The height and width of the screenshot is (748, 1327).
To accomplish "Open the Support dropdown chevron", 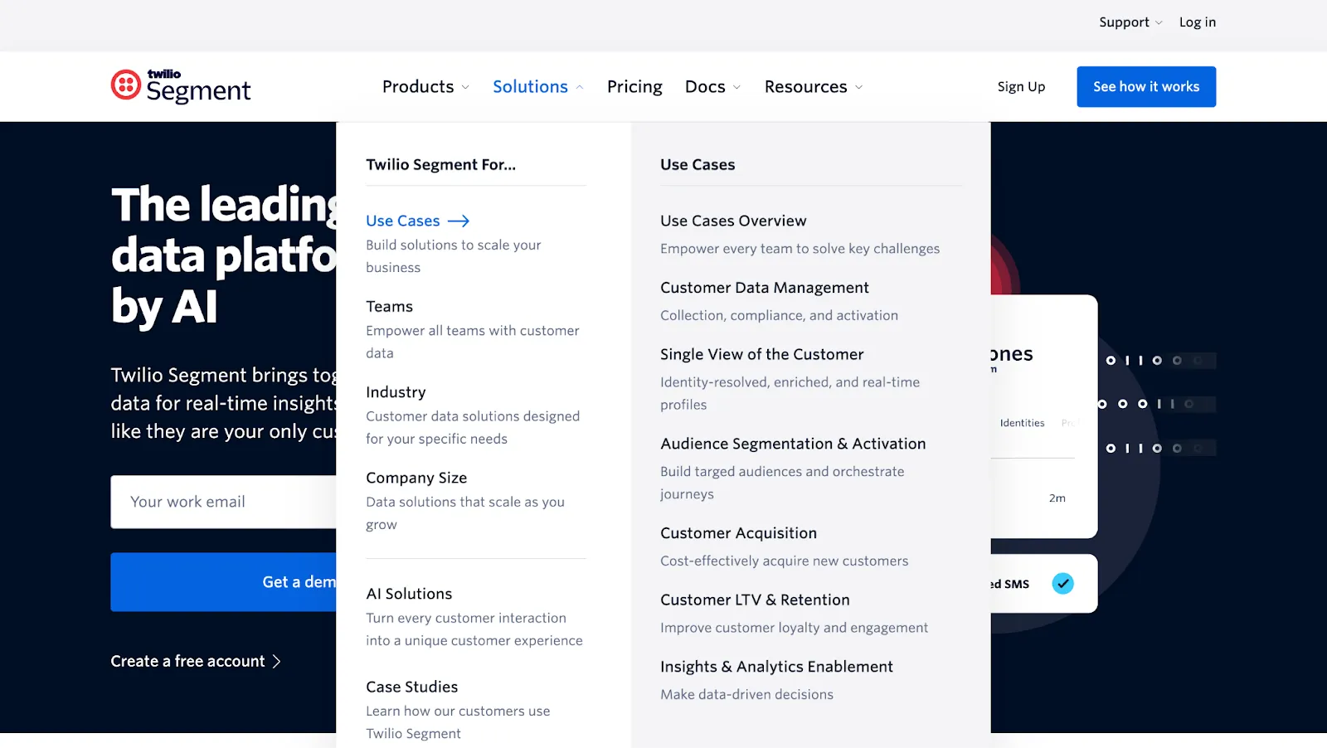I will [1159, 22].
